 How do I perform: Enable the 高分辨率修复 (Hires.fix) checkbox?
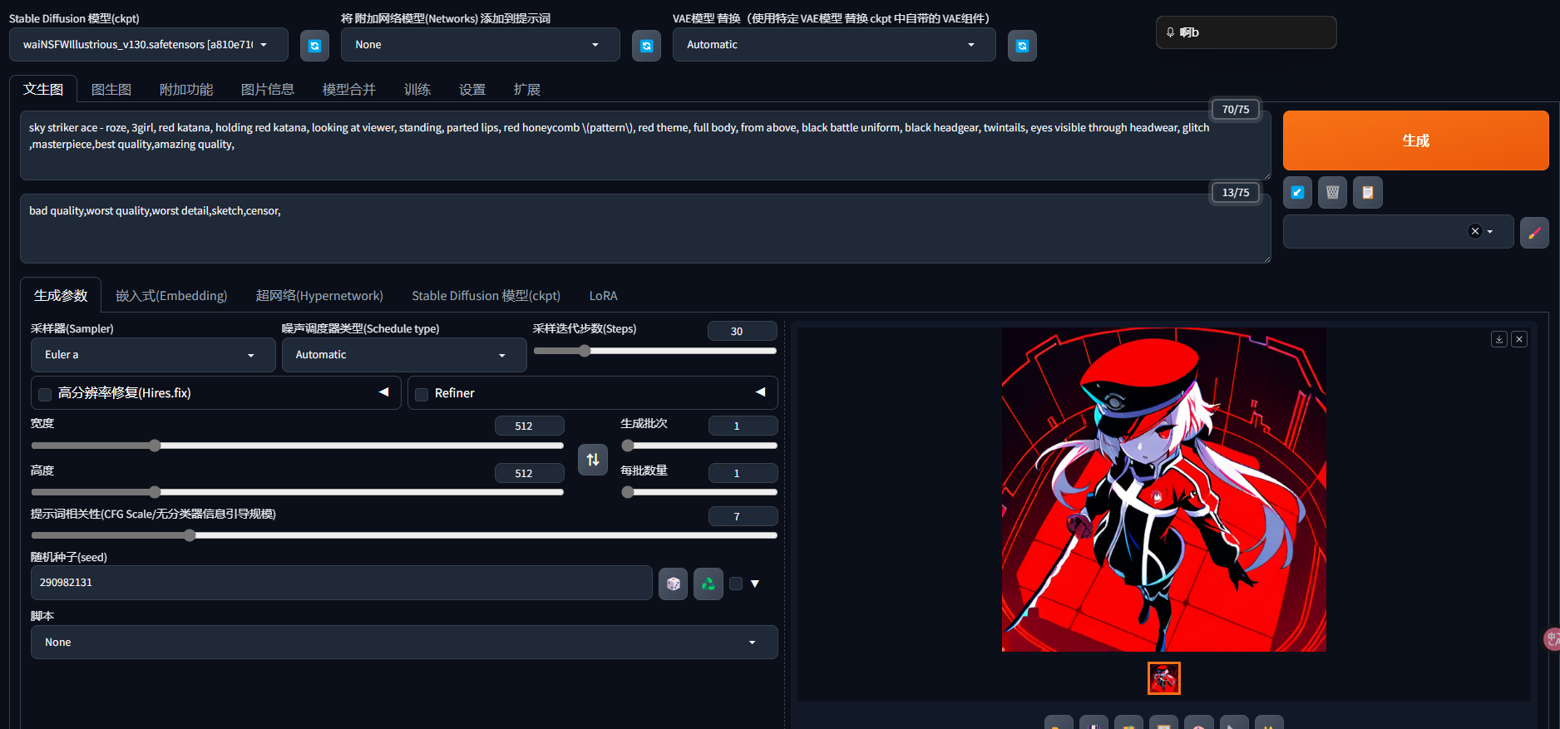(45, 394)
